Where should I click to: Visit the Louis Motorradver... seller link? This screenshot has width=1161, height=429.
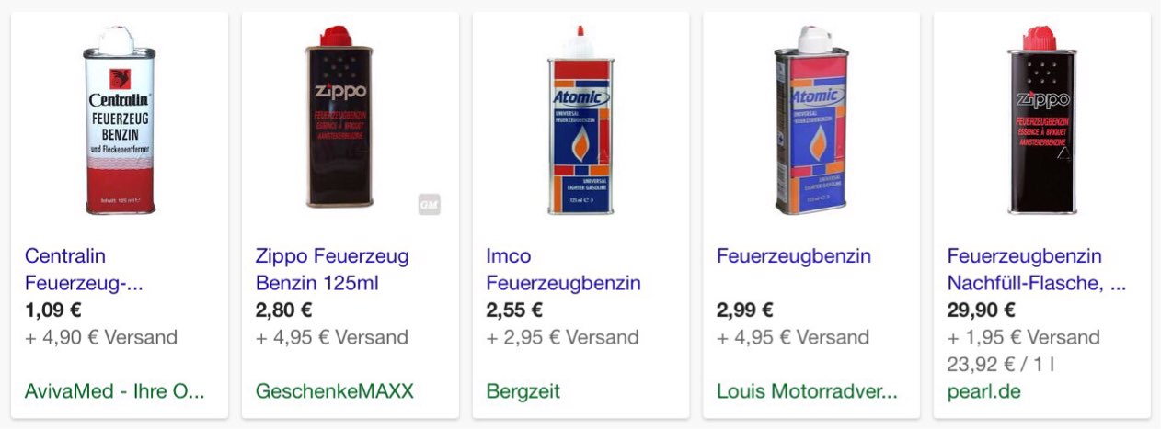pos(806,391)
